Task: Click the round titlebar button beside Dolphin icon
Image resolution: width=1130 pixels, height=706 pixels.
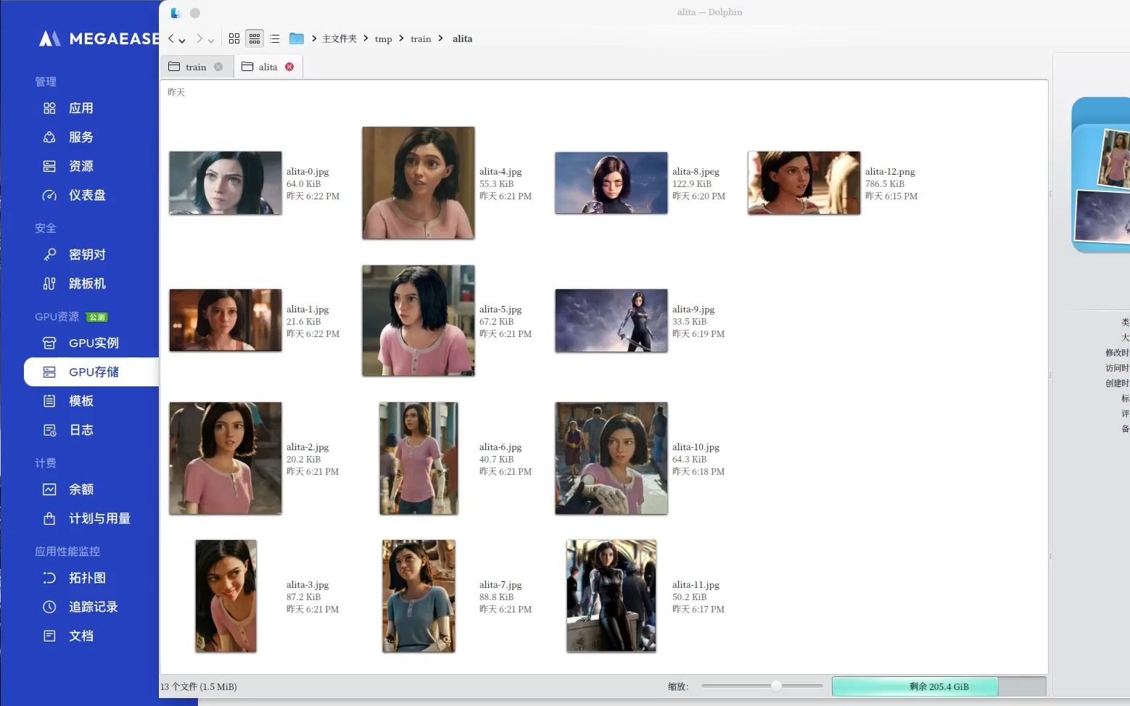Action: coord(194,12)
